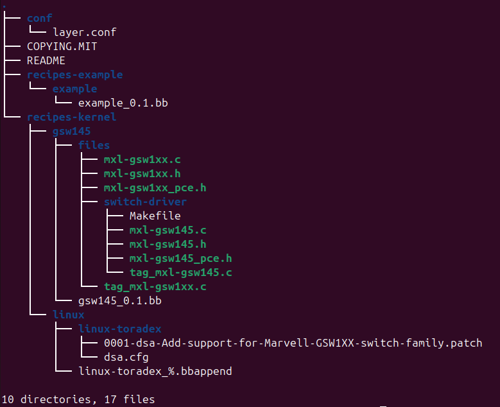
Task: Click the directories and files summary line
Action: [x=78, y=399]
